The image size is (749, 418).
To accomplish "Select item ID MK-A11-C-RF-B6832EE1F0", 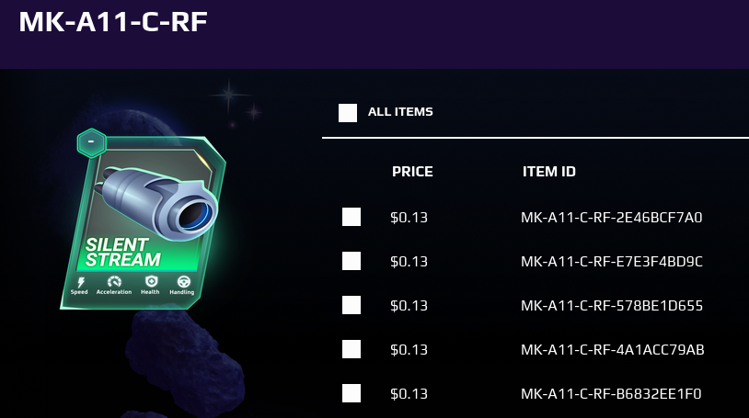I will point(611,394).
